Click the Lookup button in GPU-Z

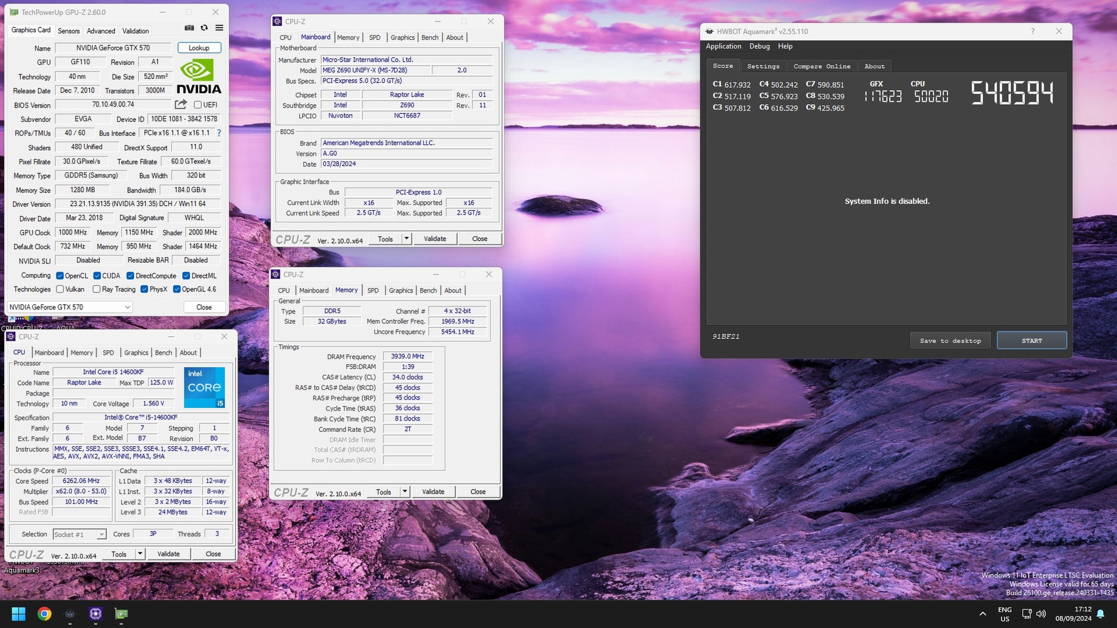pyautogui.click(x=199, y=48)
